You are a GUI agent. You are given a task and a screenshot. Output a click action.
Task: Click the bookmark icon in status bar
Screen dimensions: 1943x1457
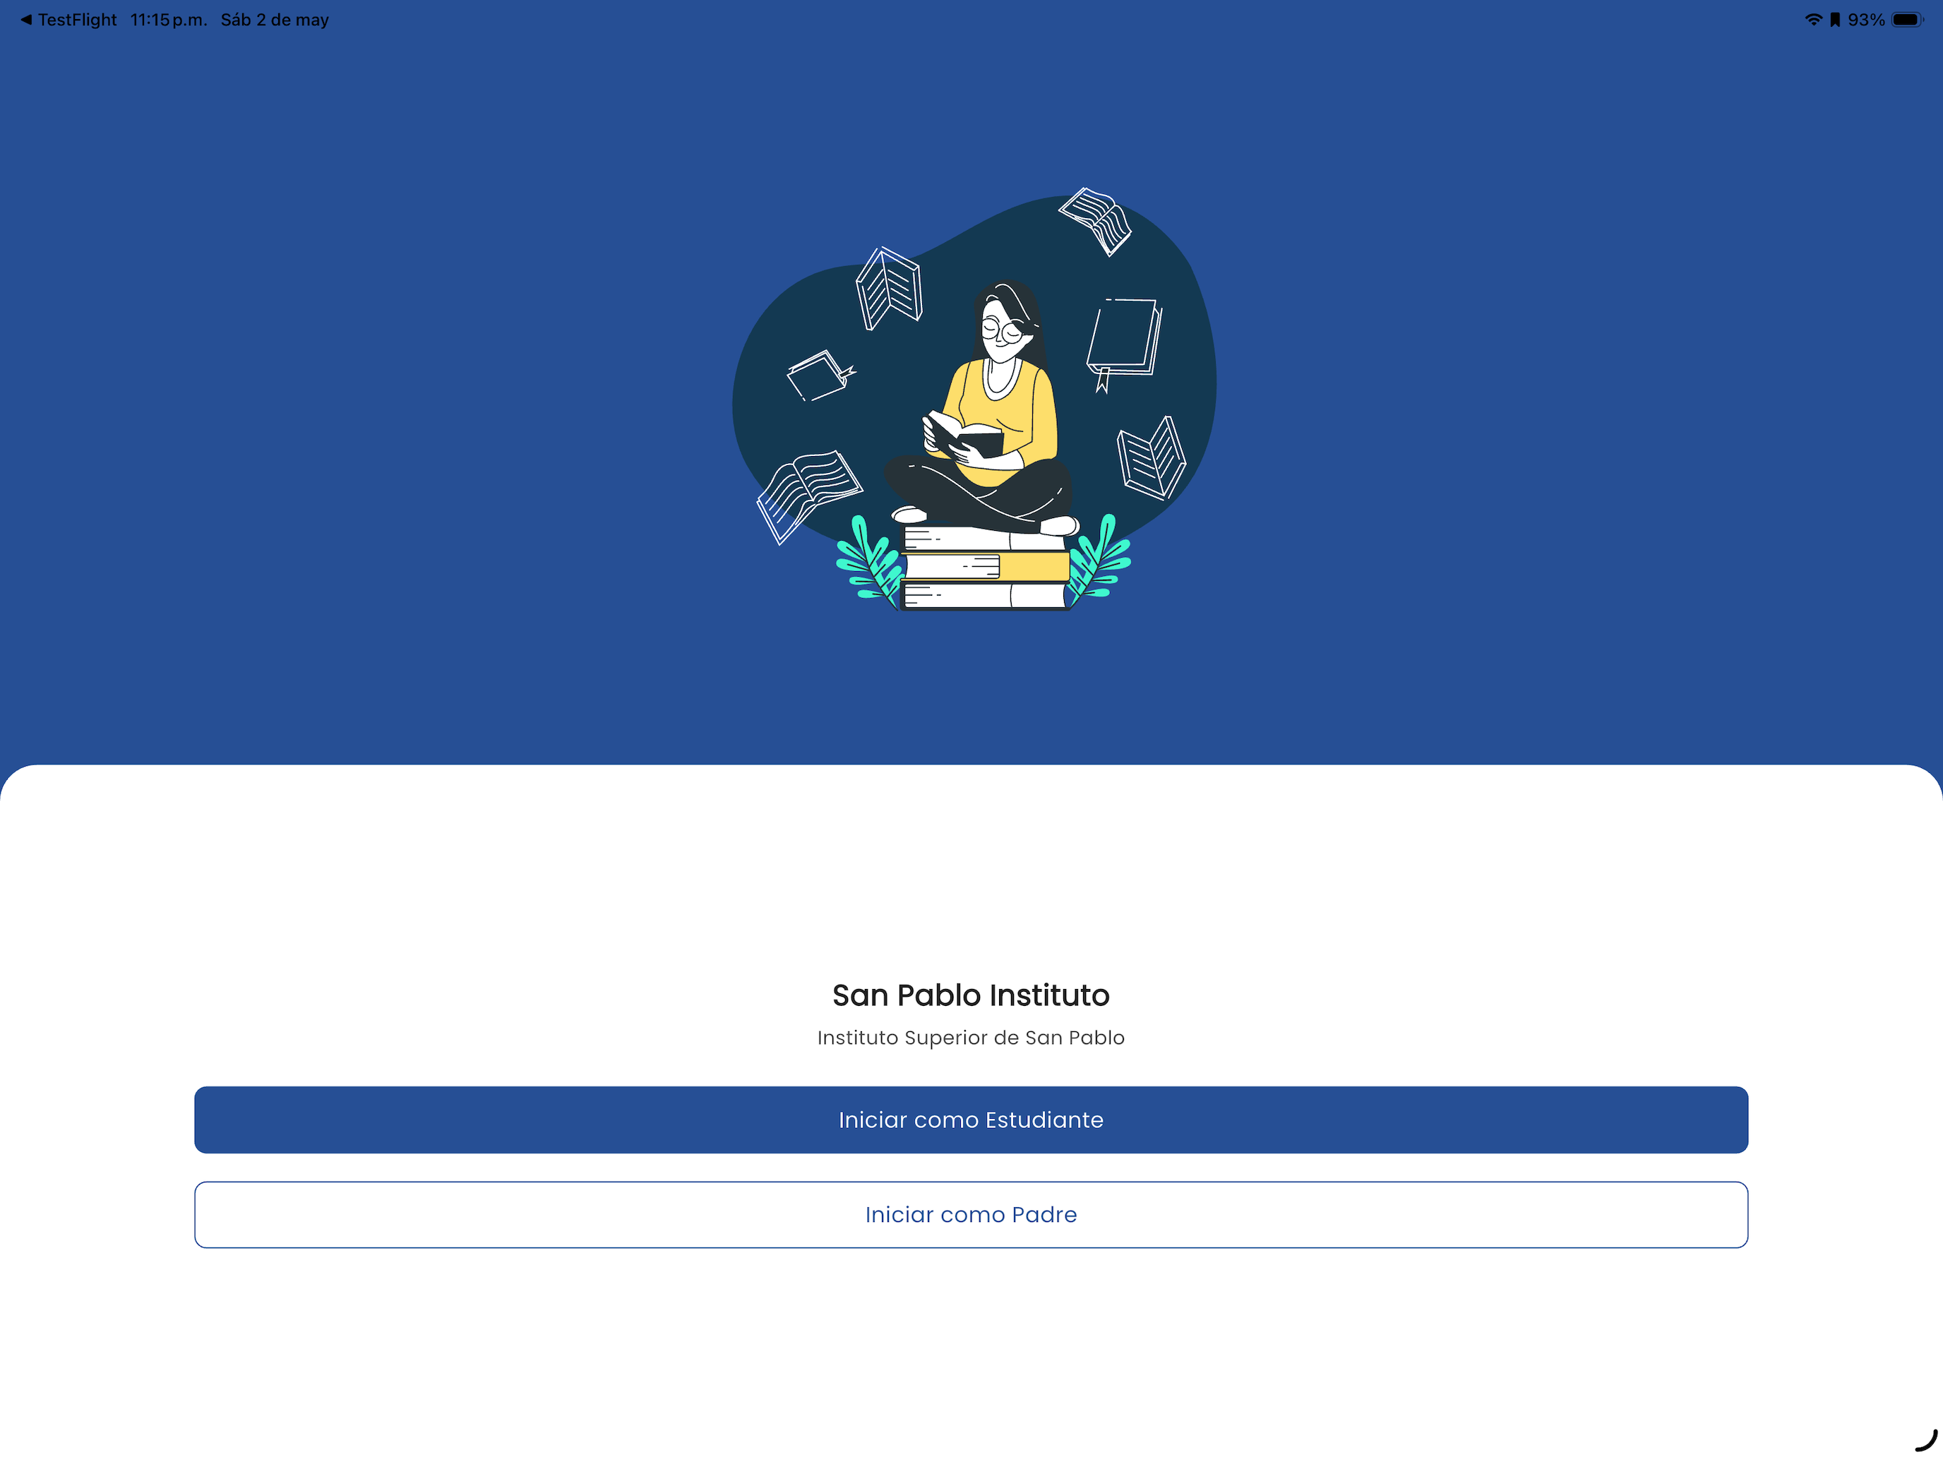[1835, 19]
